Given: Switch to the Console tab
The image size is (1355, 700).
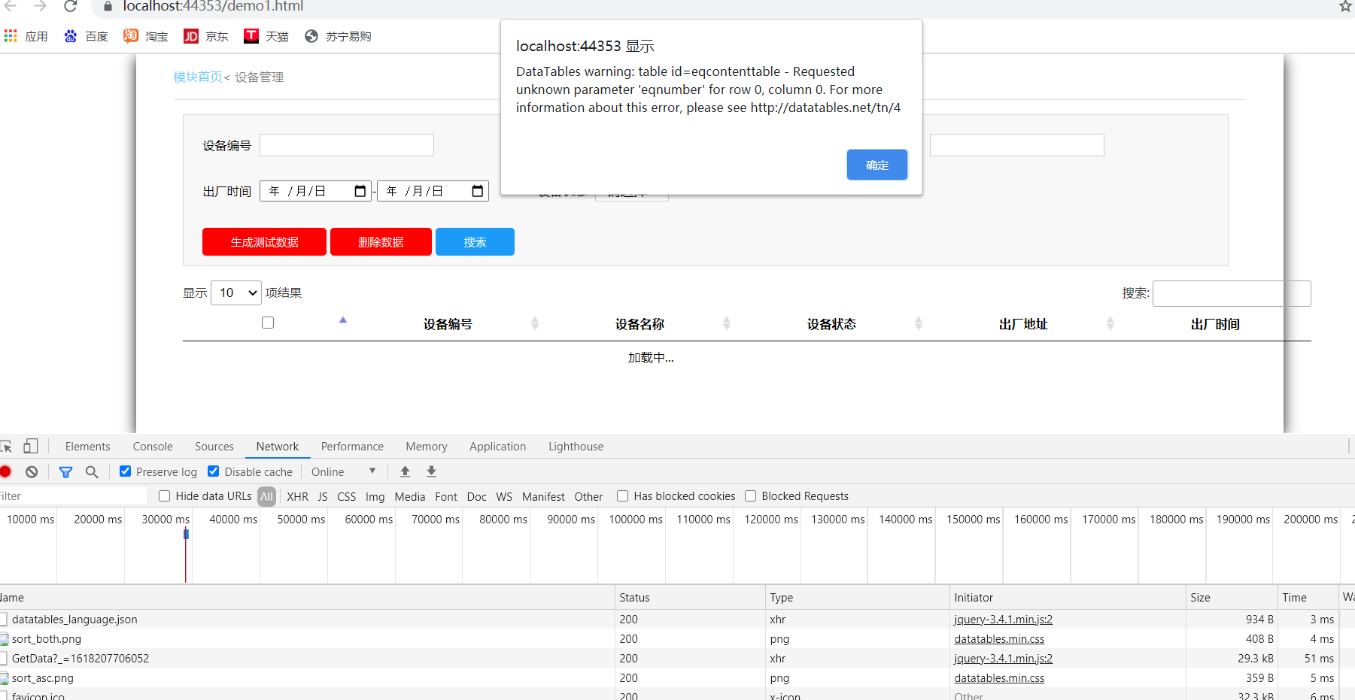Looking at the screenshot, I should 153,447.
